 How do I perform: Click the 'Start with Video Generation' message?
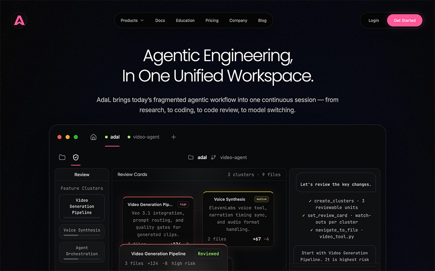point(335,255)
